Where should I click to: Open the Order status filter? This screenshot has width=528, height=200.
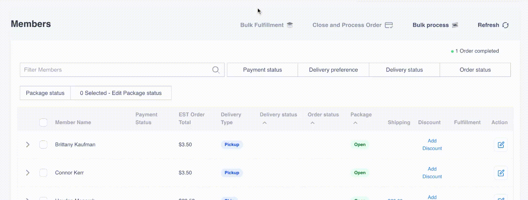coord(475,70)
